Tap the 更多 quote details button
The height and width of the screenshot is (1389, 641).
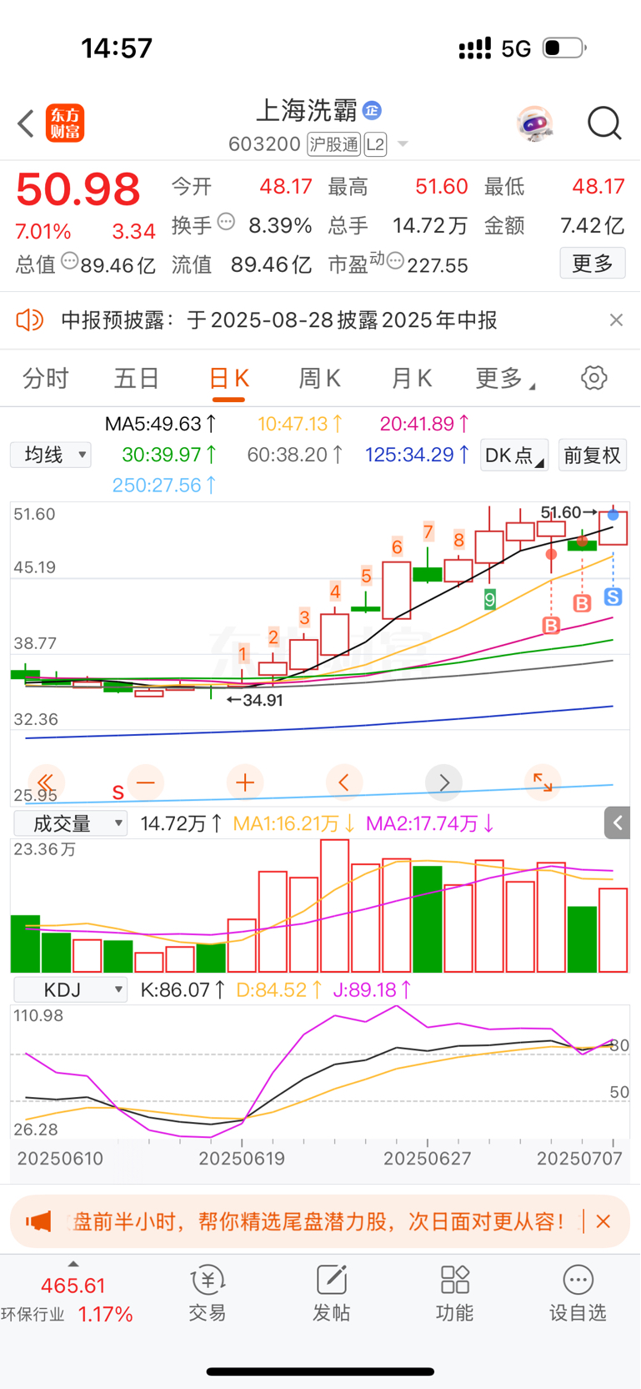(x=593, y=264)
